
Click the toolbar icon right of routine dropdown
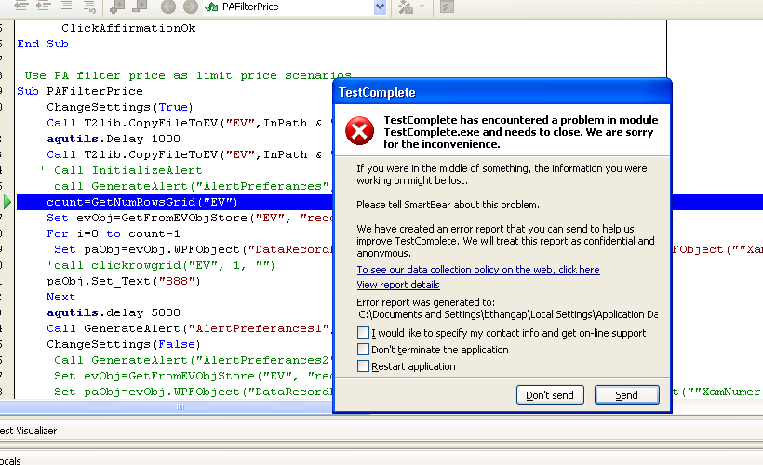pos(406,7)
